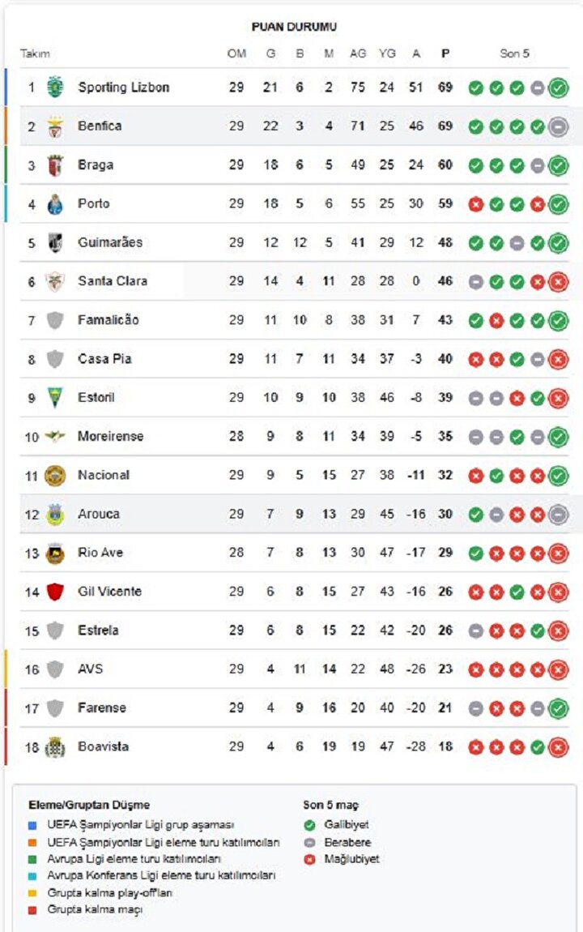
Task: Open the Santa Clara team name link
Action: point(113,281)
